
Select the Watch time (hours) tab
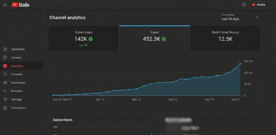pyautogui.click(x=225, y=38)
